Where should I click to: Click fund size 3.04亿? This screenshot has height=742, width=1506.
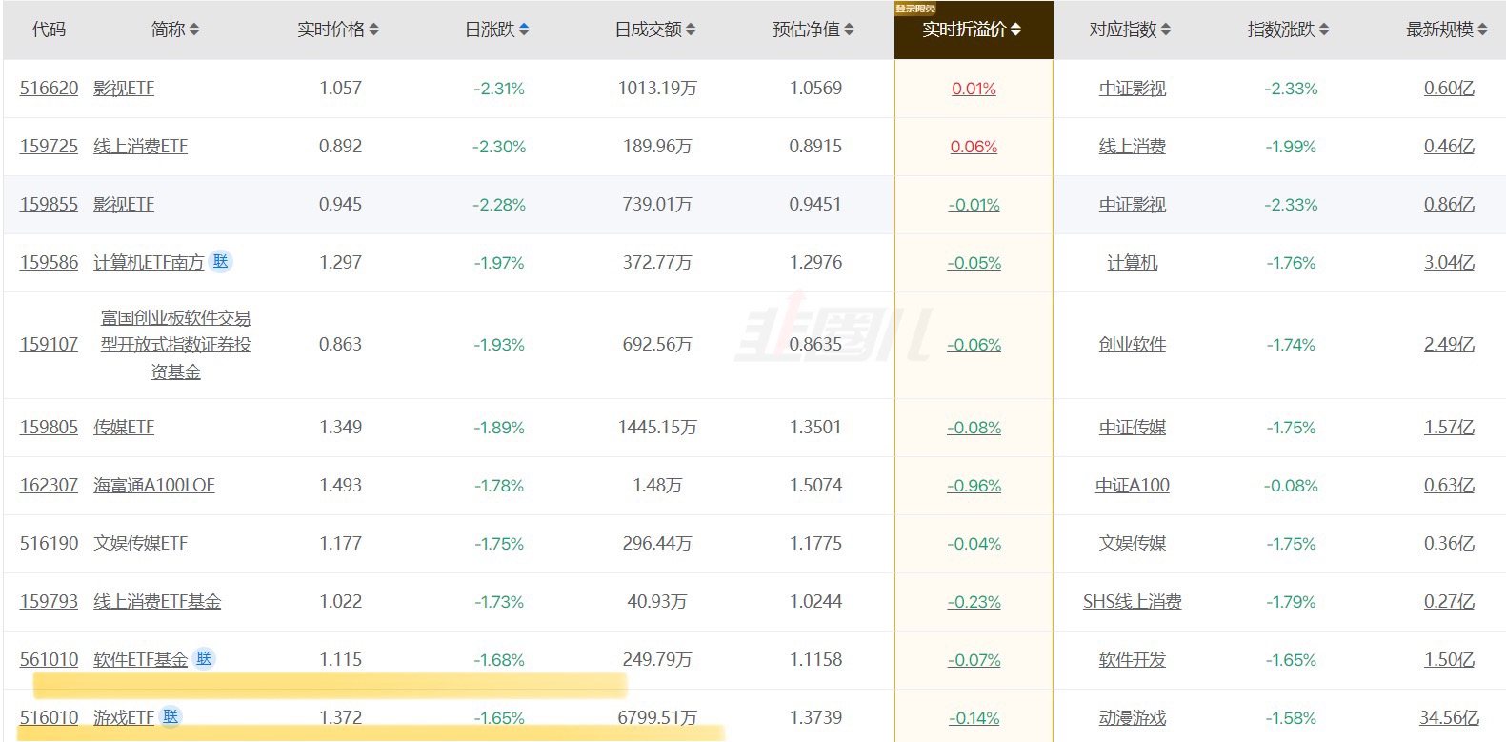tap(1449, 263)
